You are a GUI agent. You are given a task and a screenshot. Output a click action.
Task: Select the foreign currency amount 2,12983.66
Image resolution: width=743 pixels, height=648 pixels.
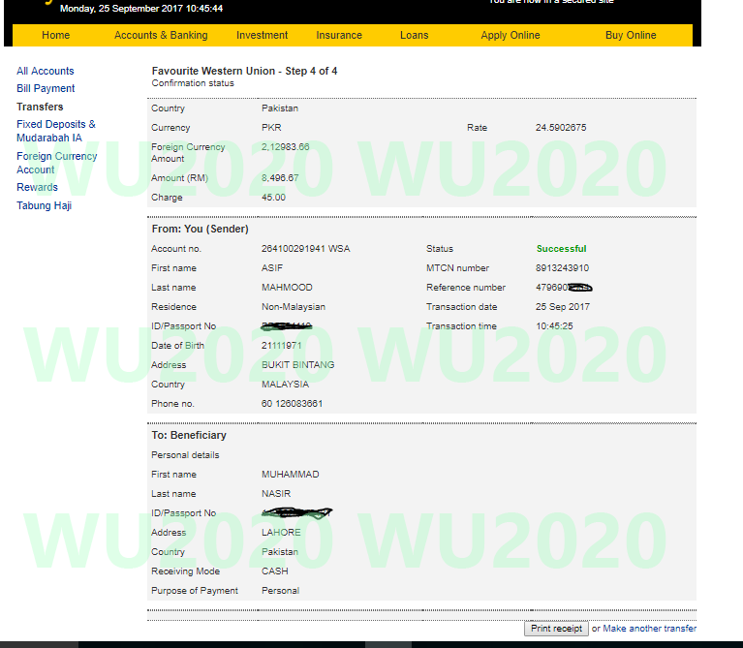pyautogui.click(x=285, y=147)
